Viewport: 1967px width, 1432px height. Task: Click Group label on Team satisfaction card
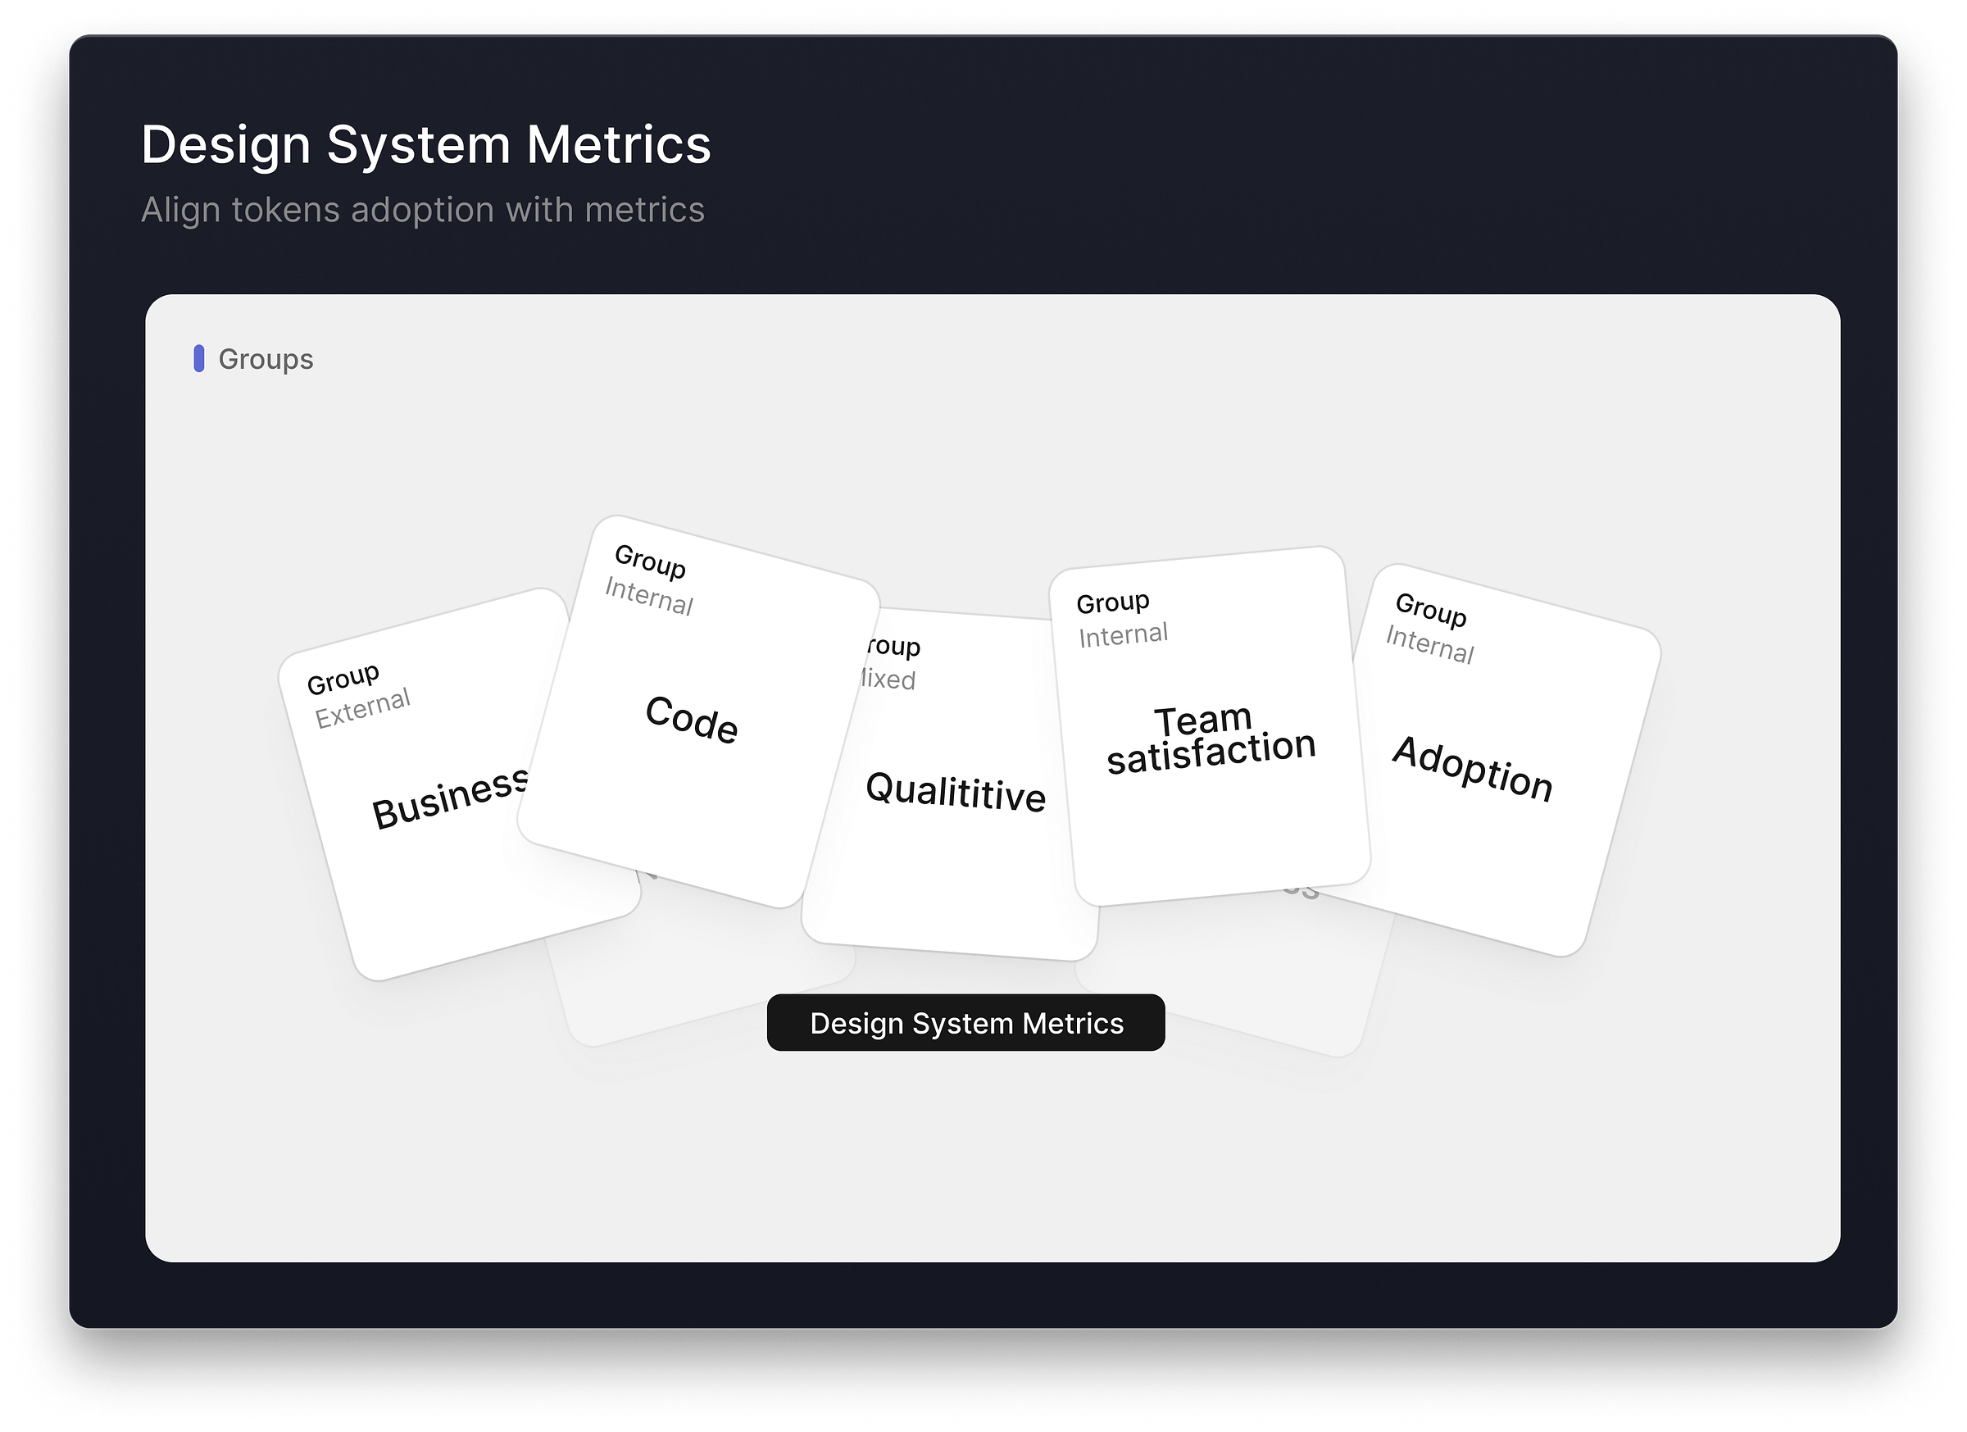point(1112,602)
